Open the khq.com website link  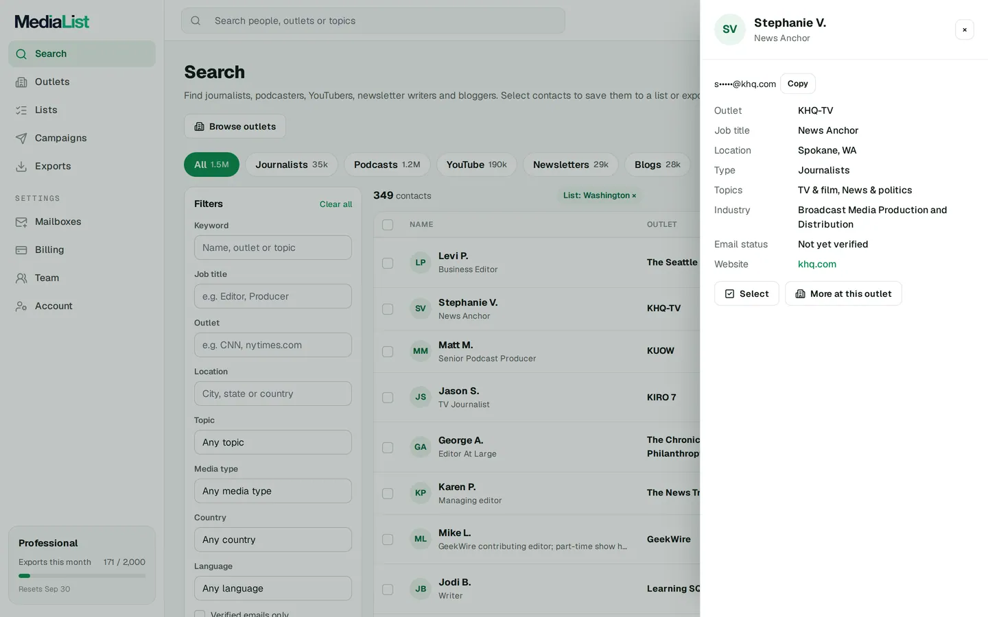coord(817,264)
